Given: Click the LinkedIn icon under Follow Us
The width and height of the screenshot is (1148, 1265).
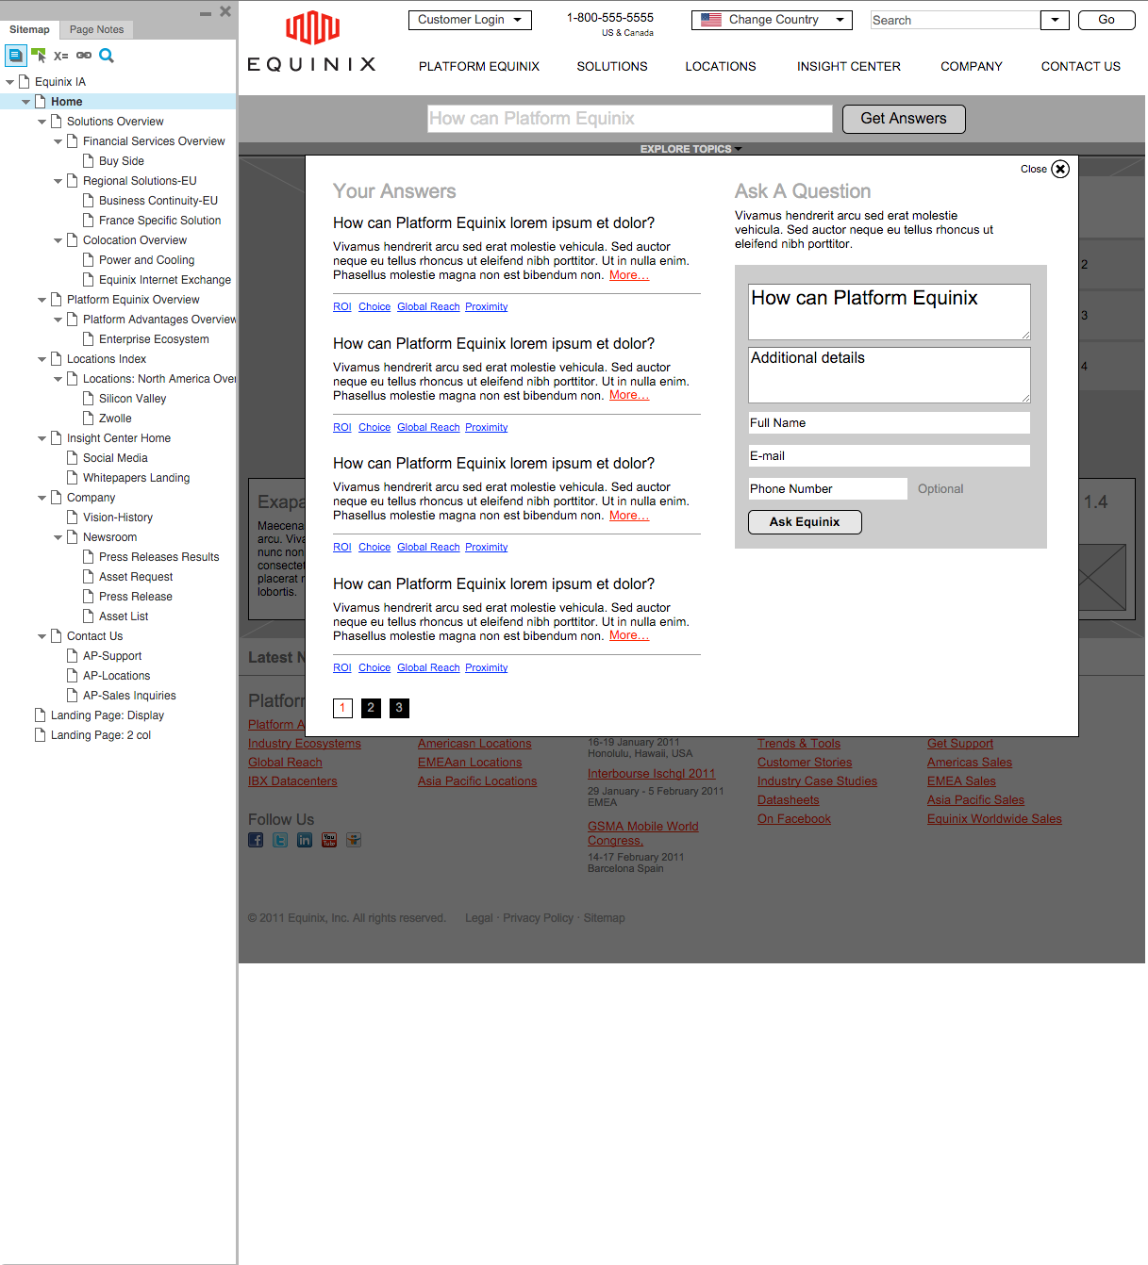Looking at the screenshot, I should point(305,840).
